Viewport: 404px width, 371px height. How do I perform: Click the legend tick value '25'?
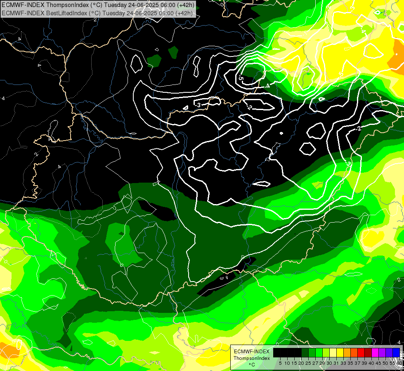tap(308, 363)
